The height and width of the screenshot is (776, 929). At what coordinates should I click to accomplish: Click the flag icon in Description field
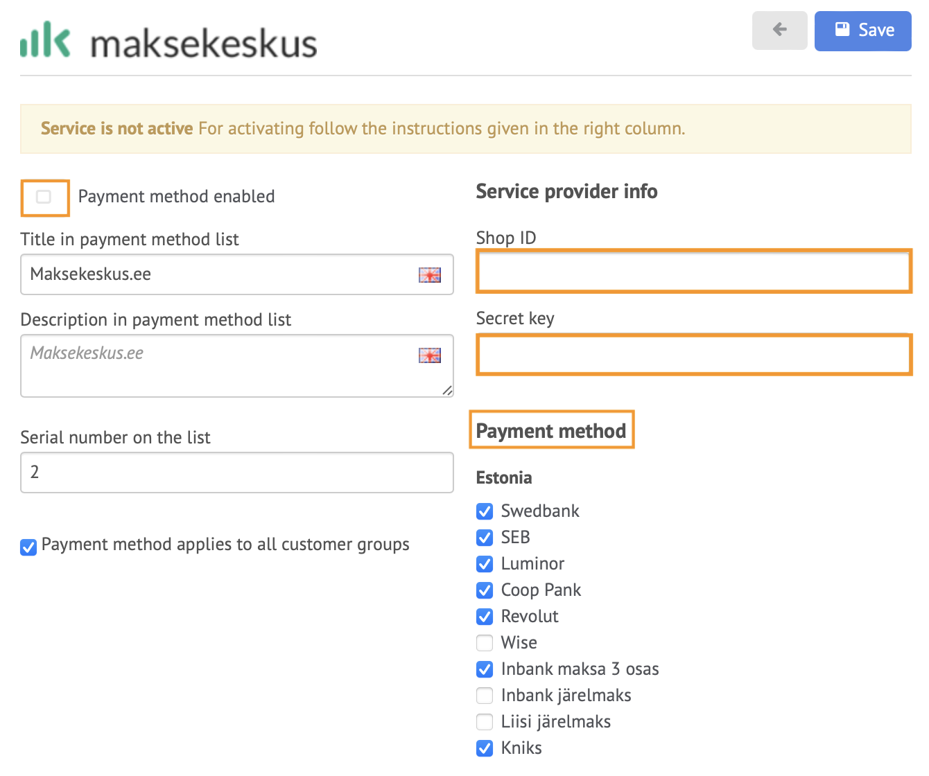430,355
